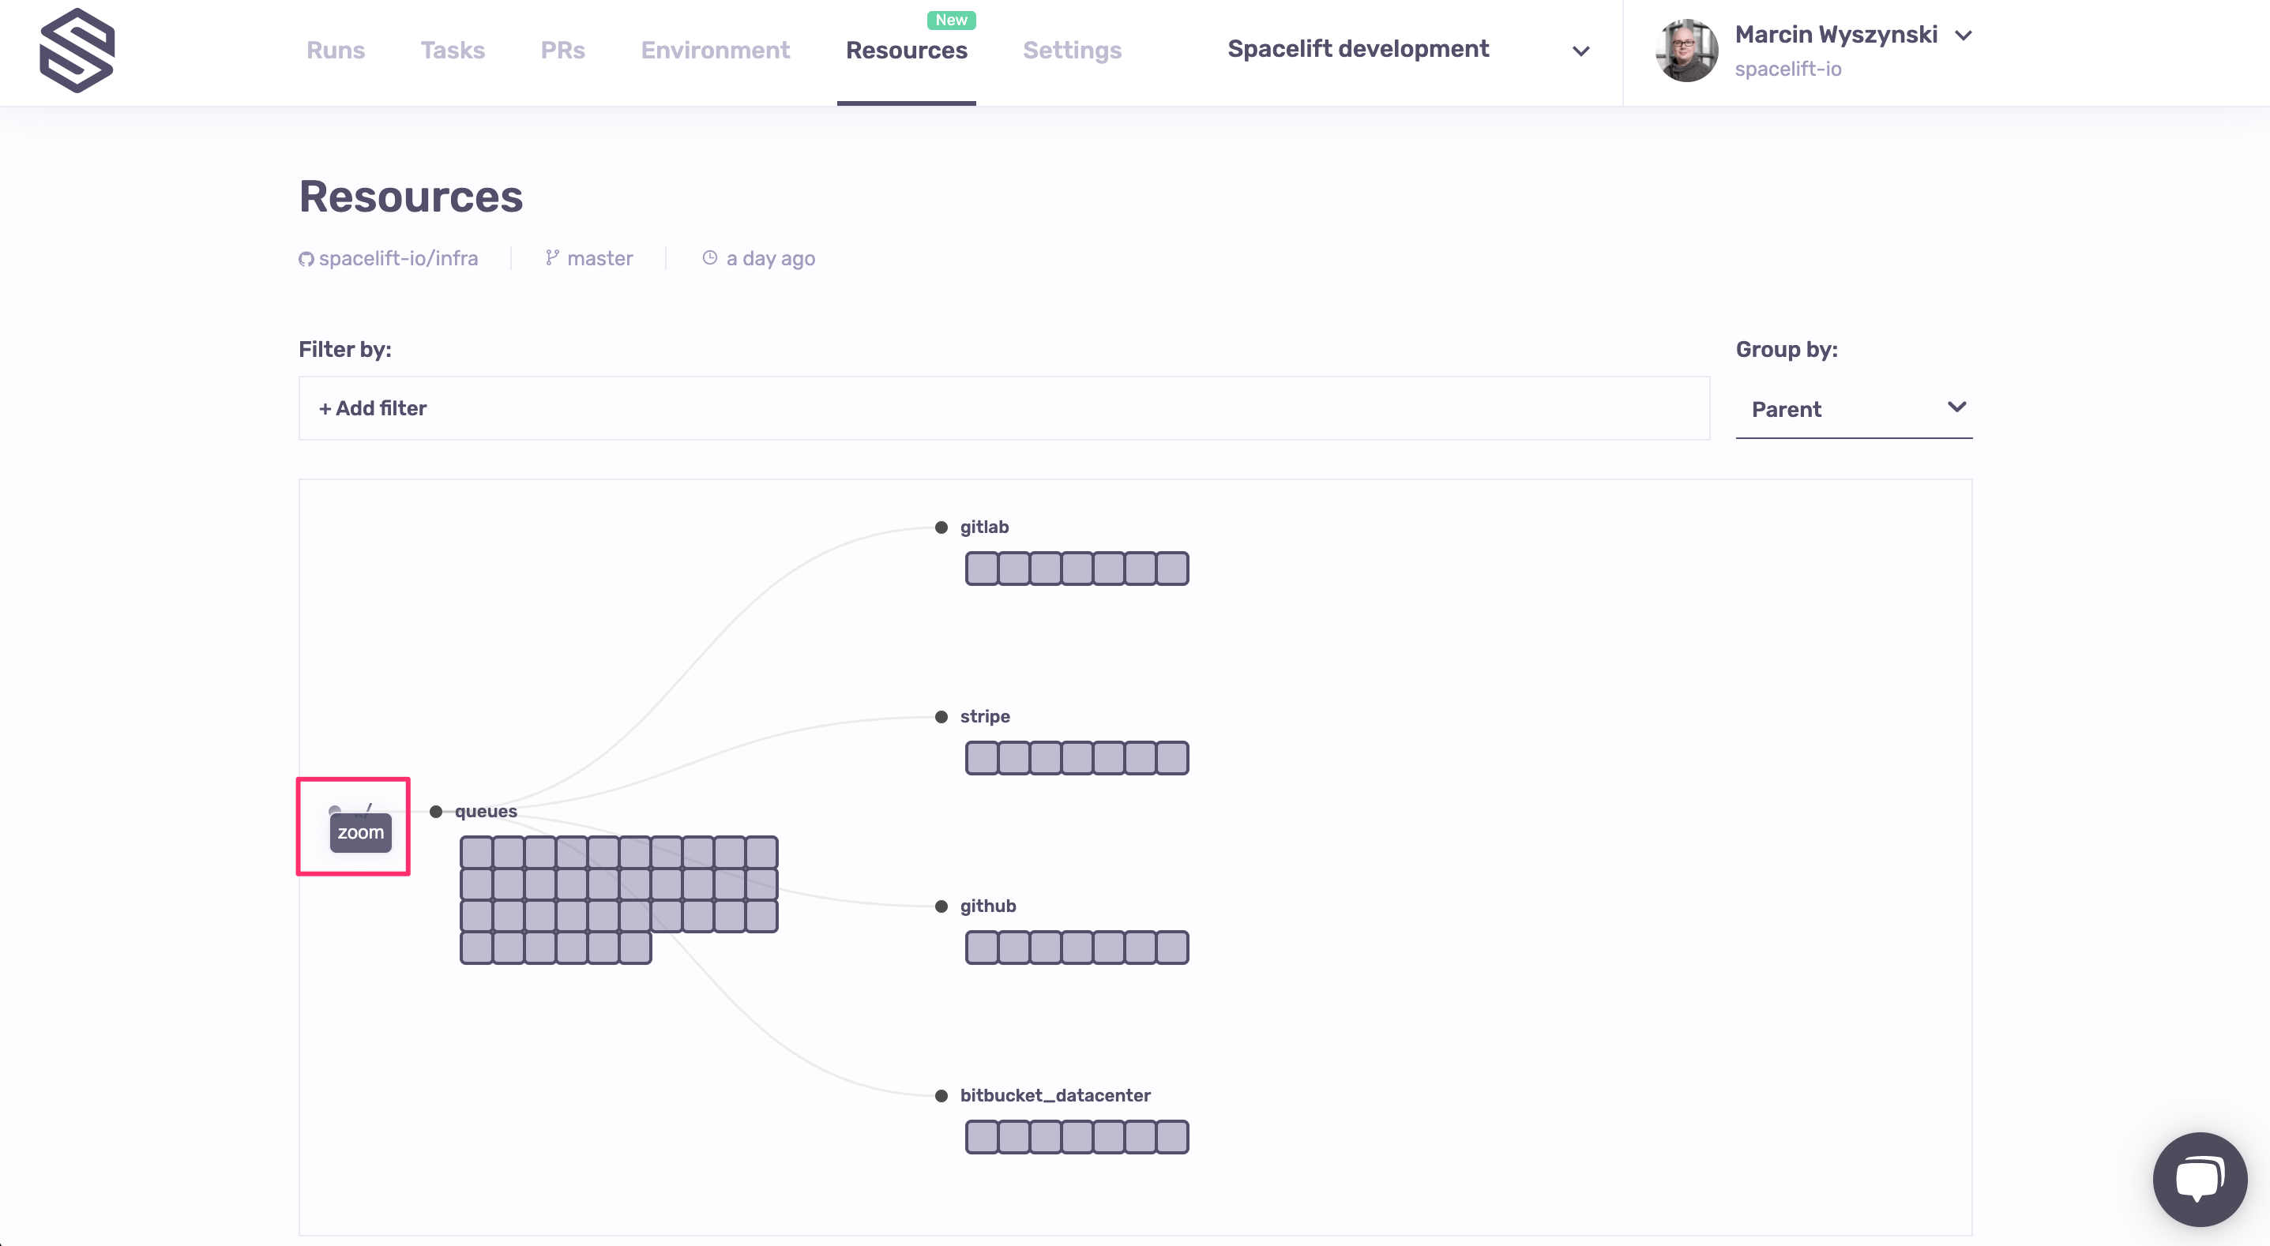Click the stripe node dot
This screenshot has width=2270, height=1246.
pos(941,716)
